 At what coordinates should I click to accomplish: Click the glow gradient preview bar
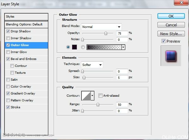click(104, 47)
